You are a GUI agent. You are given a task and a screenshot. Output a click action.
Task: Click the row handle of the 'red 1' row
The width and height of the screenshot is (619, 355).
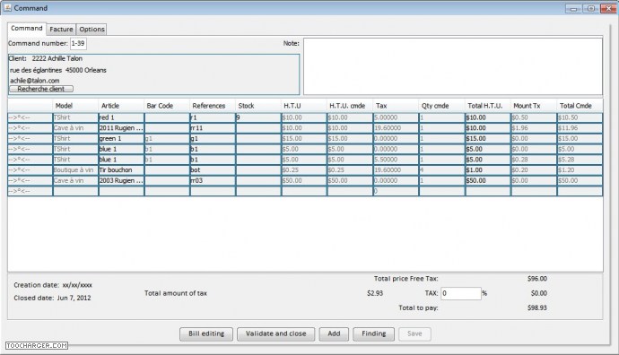coord(30,117)
